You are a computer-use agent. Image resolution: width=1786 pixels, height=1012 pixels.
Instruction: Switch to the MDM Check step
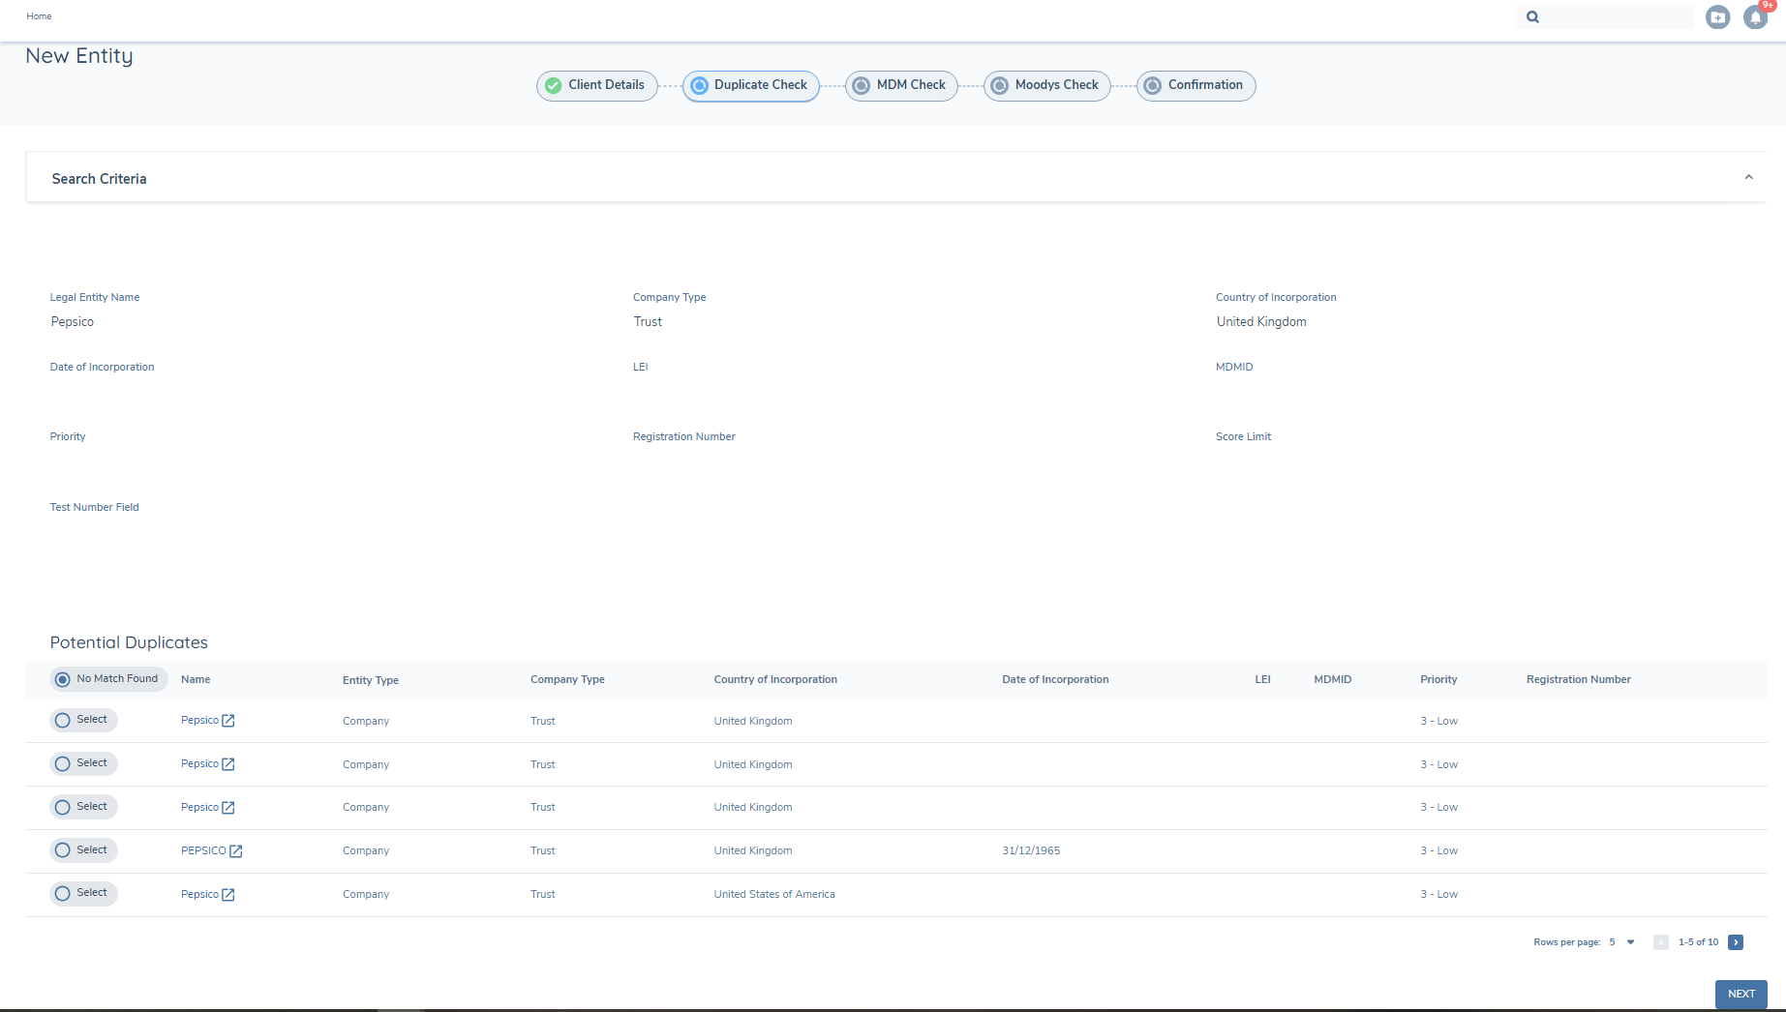900,85
